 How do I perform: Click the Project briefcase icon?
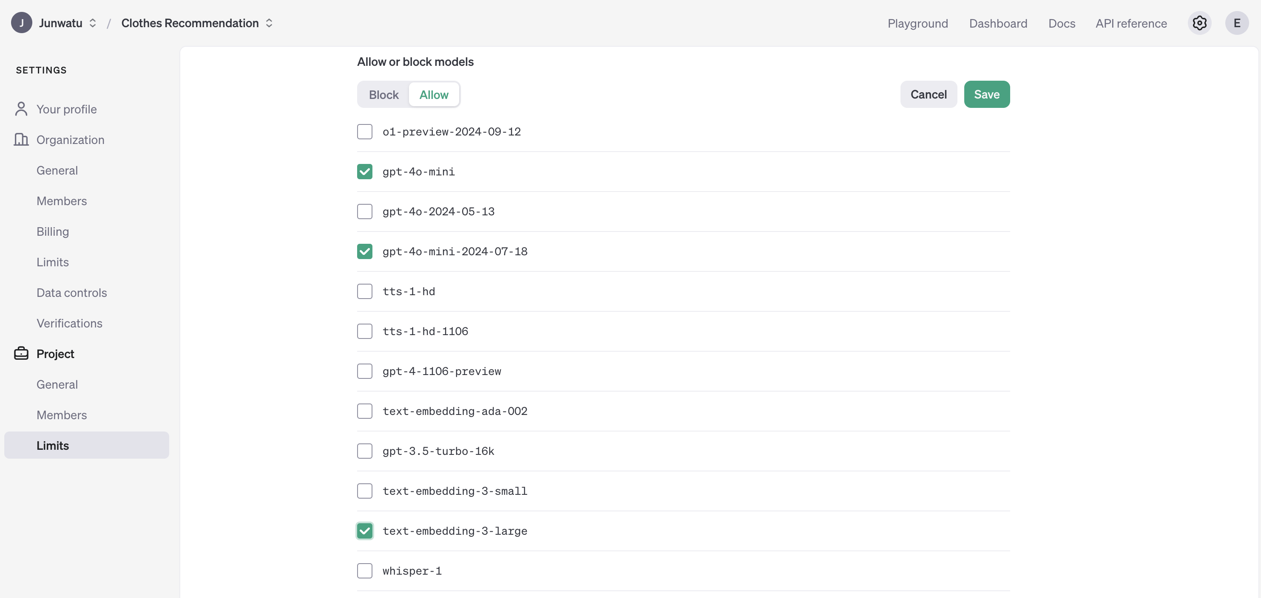click(x=21, y=353)
